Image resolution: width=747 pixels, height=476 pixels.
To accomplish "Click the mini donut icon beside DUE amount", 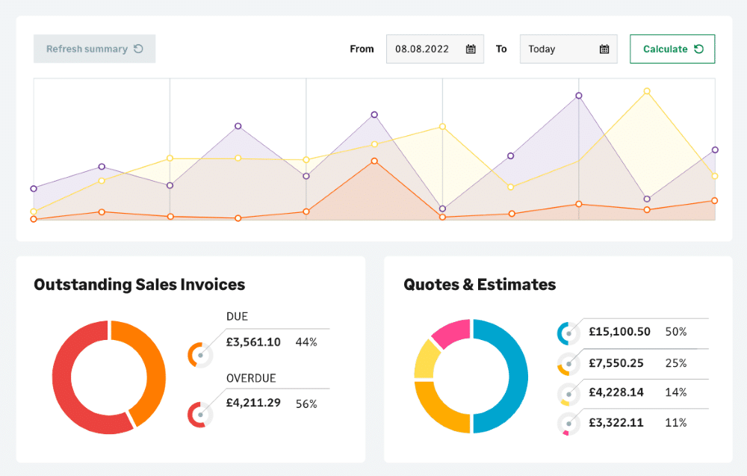I will pyautogui.click(x=199, y=354).
